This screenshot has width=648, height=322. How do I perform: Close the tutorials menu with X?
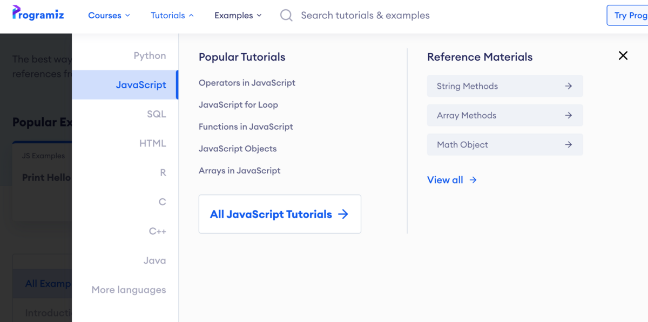(x=623, y=55)
